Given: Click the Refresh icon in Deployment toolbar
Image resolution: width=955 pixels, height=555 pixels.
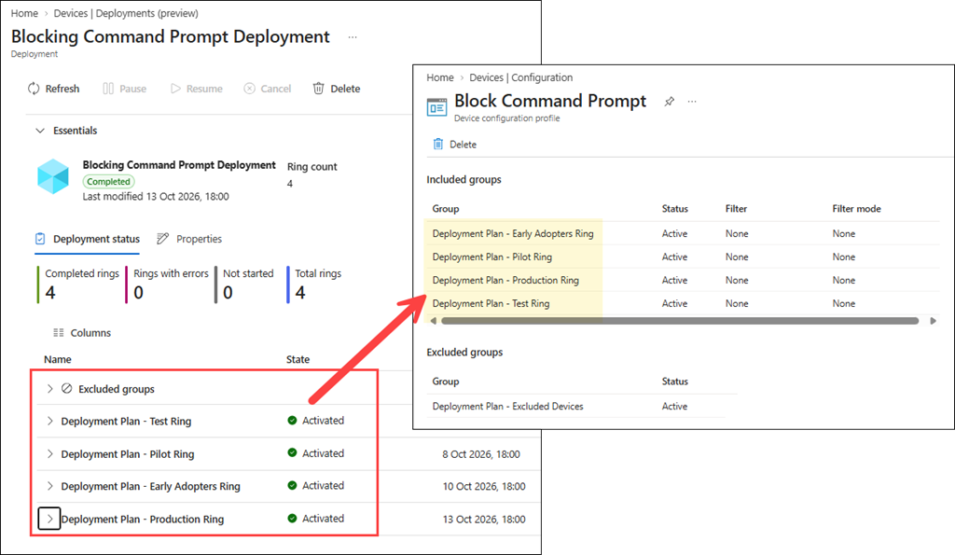Looking at the screenshot, I should pyautogui.click(x=34, y=89).
